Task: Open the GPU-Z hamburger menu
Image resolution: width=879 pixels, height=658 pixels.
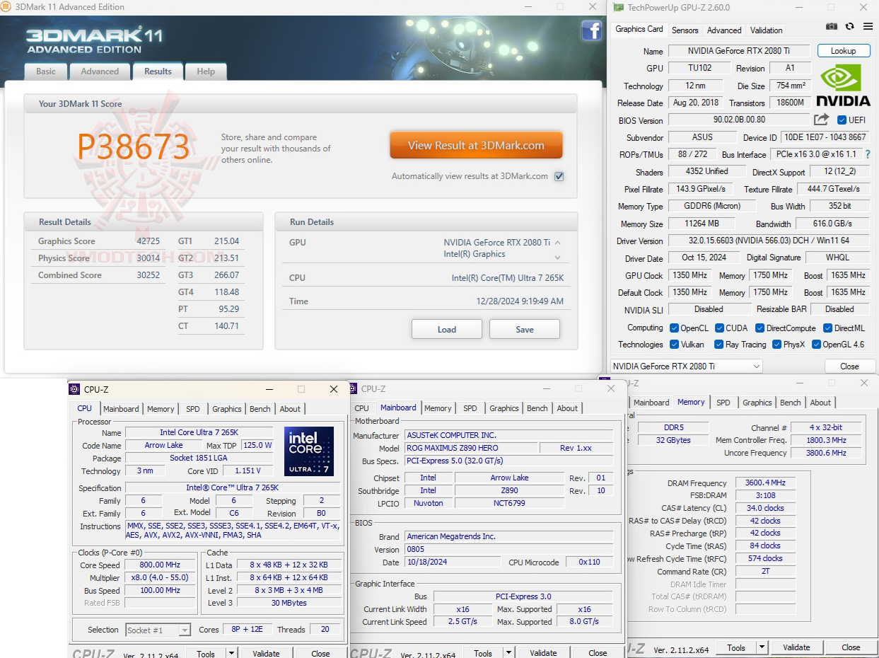Action: click(868, 26)
